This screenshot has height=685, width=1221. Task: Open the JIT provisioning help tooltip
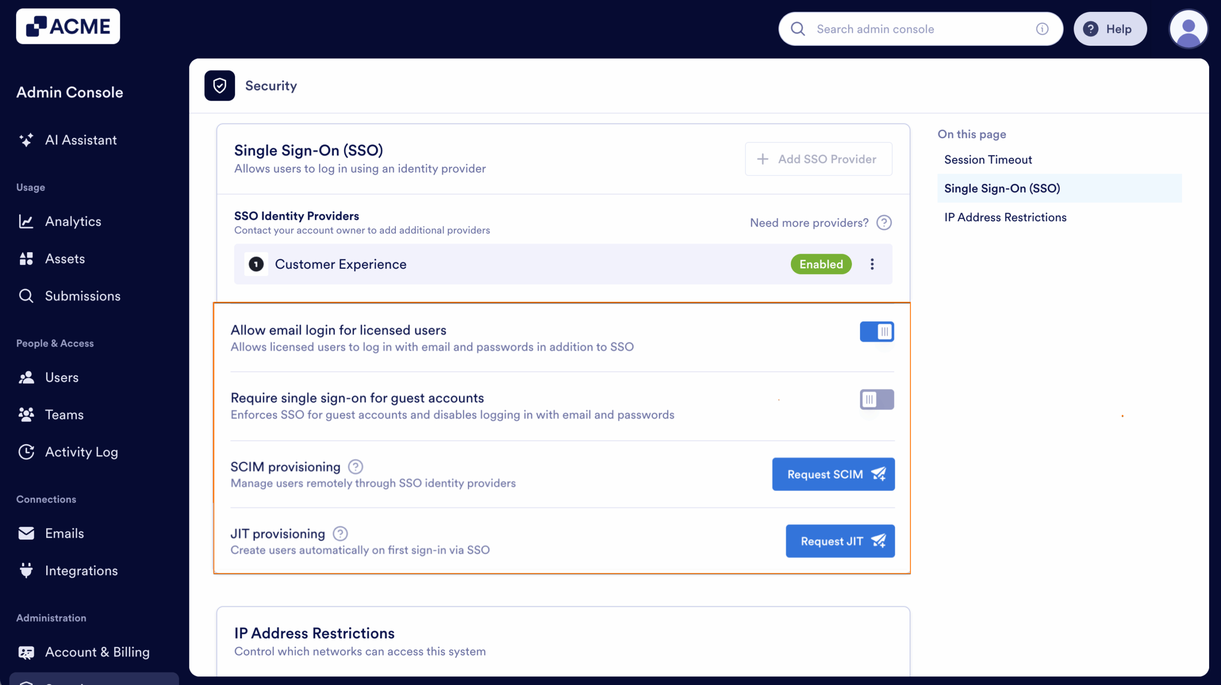[340, 533]
